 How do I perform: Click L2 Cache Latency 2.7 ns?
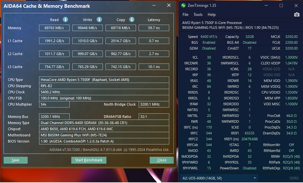click(x=154, y=54)
